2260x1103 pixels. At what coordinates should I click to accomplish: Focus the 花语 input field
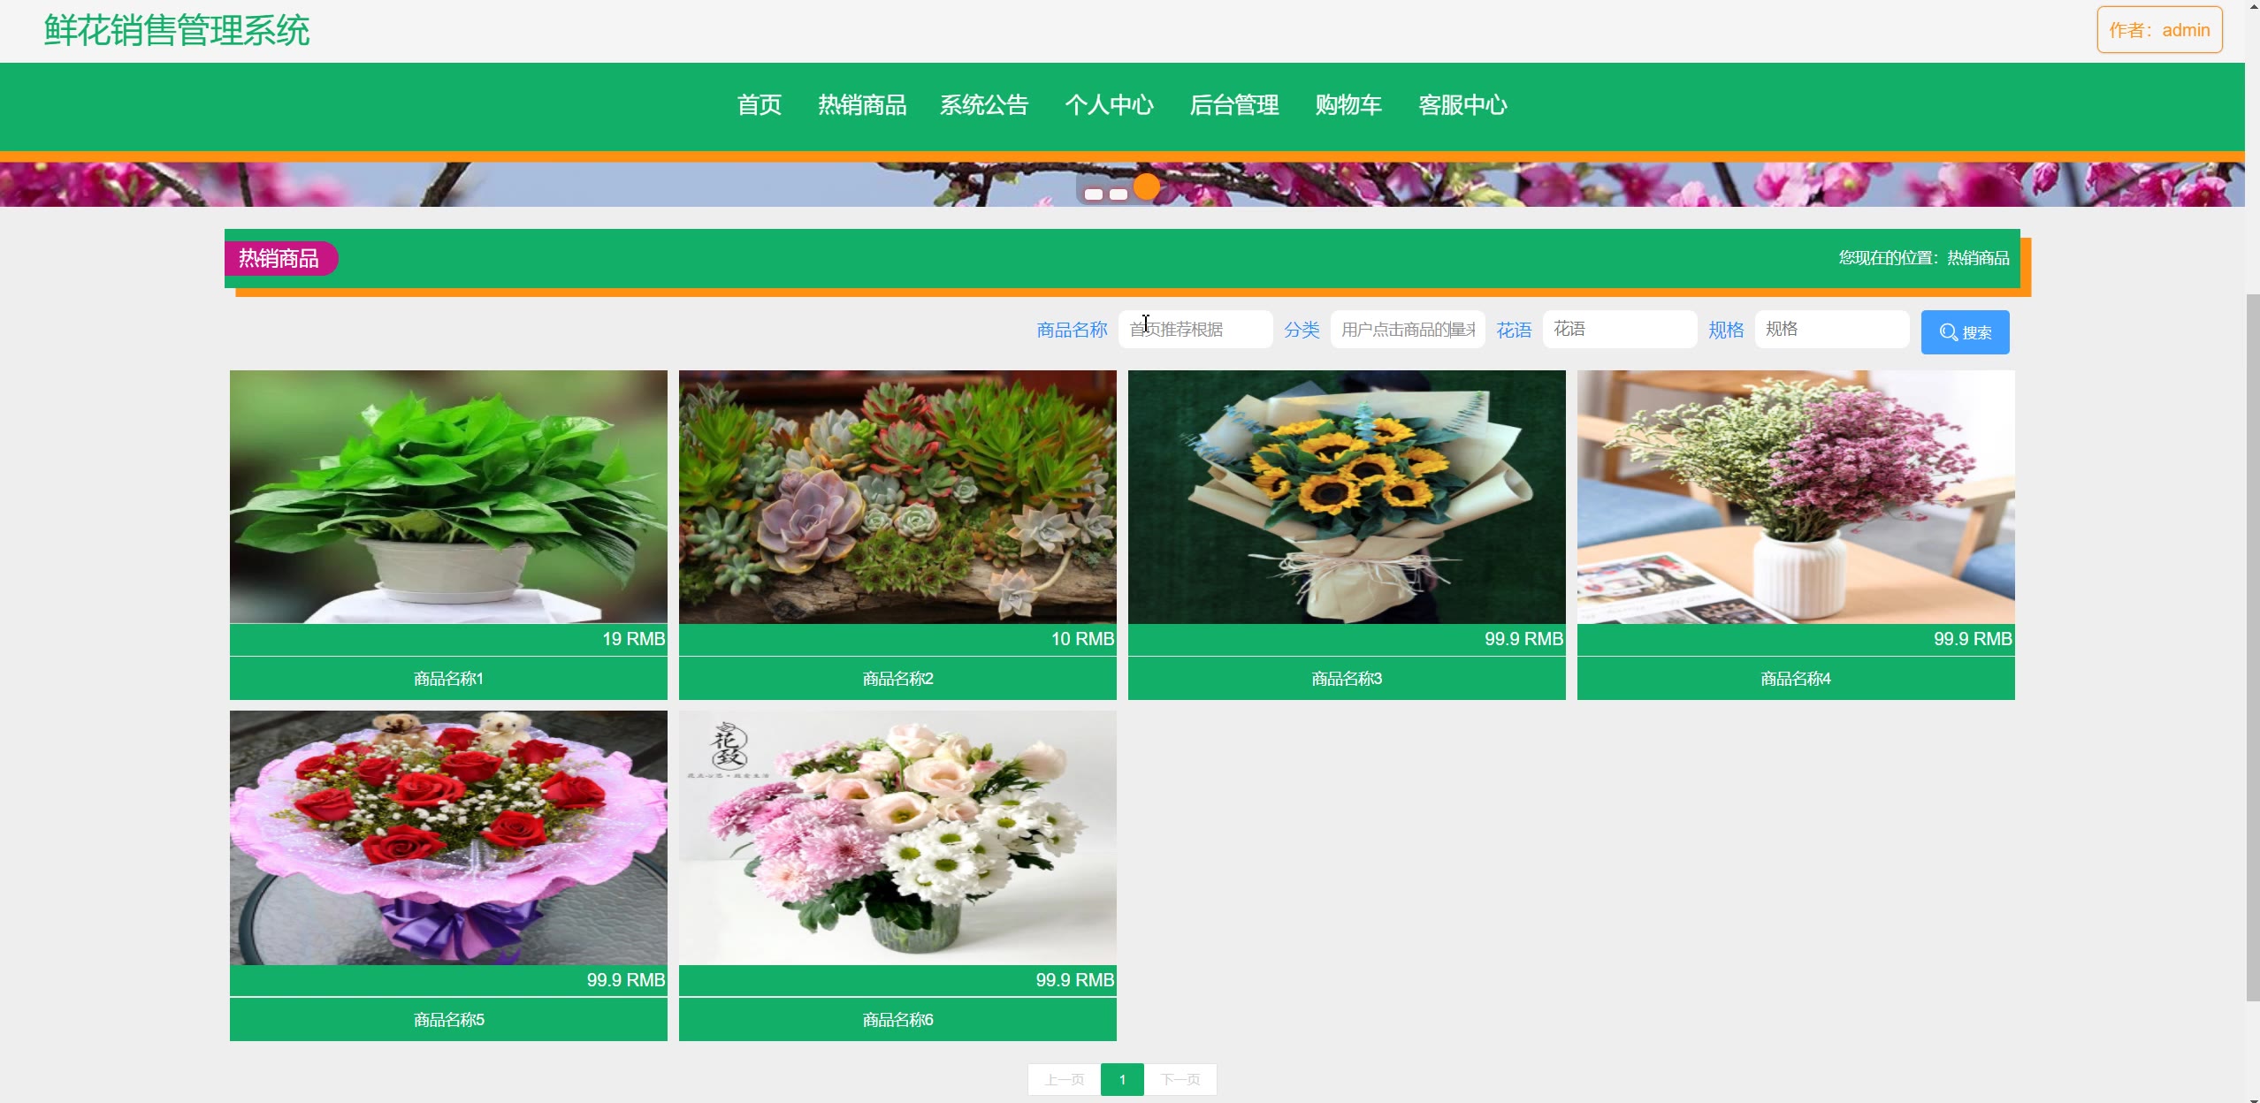(x=1619, y=330)
